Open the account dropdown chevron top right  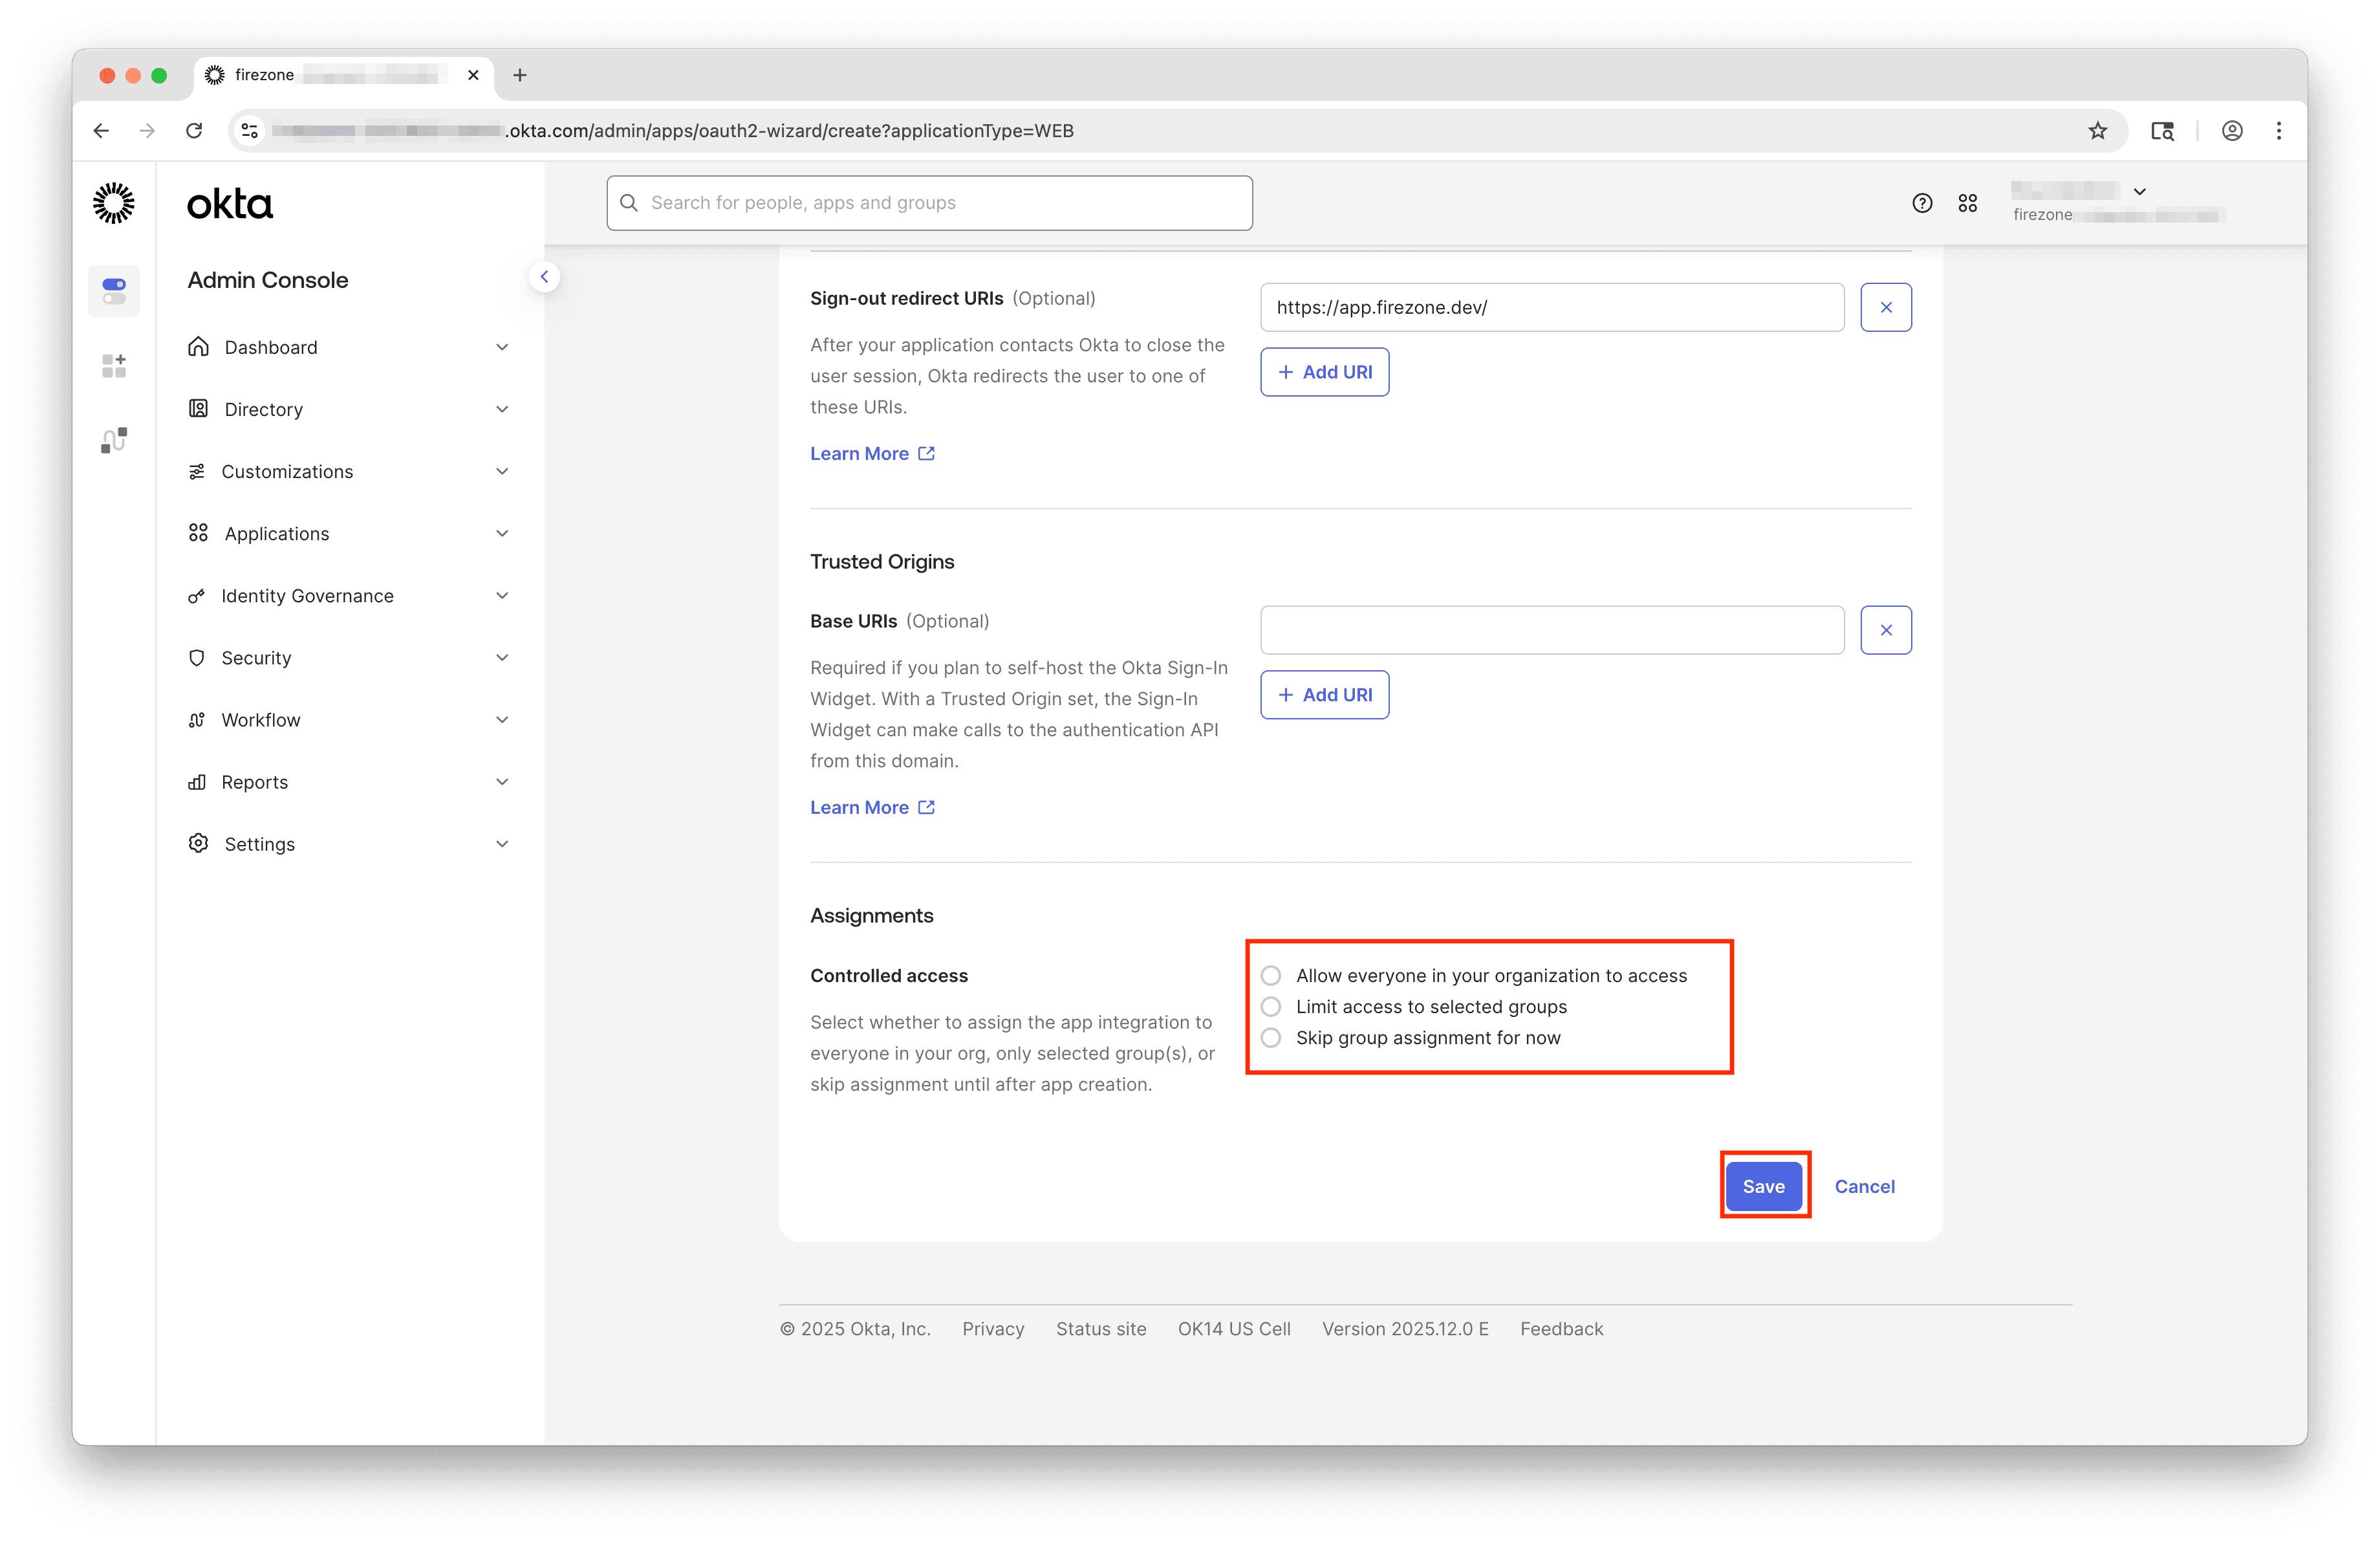[x=2140, y=191]
